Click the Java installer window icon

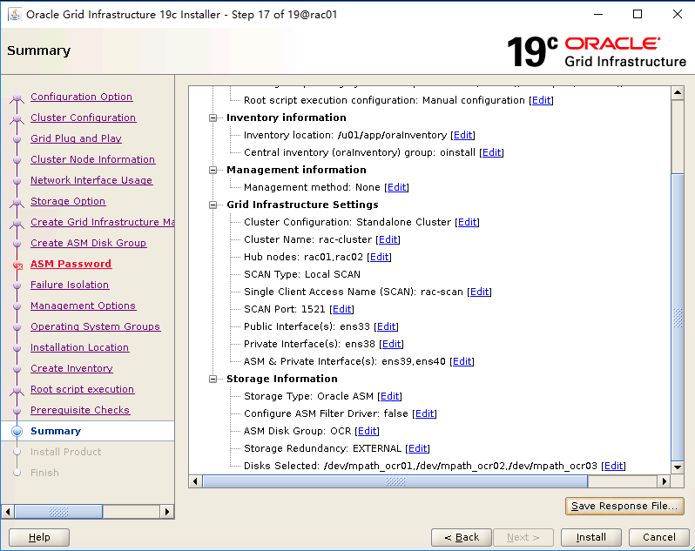coord(15,14)
